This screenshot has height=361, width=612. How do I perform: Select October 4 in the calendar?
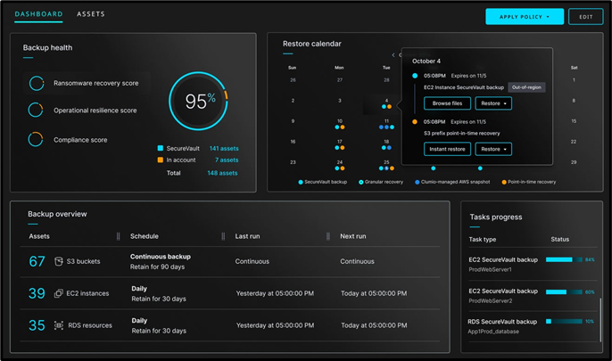tap(386, 103)
